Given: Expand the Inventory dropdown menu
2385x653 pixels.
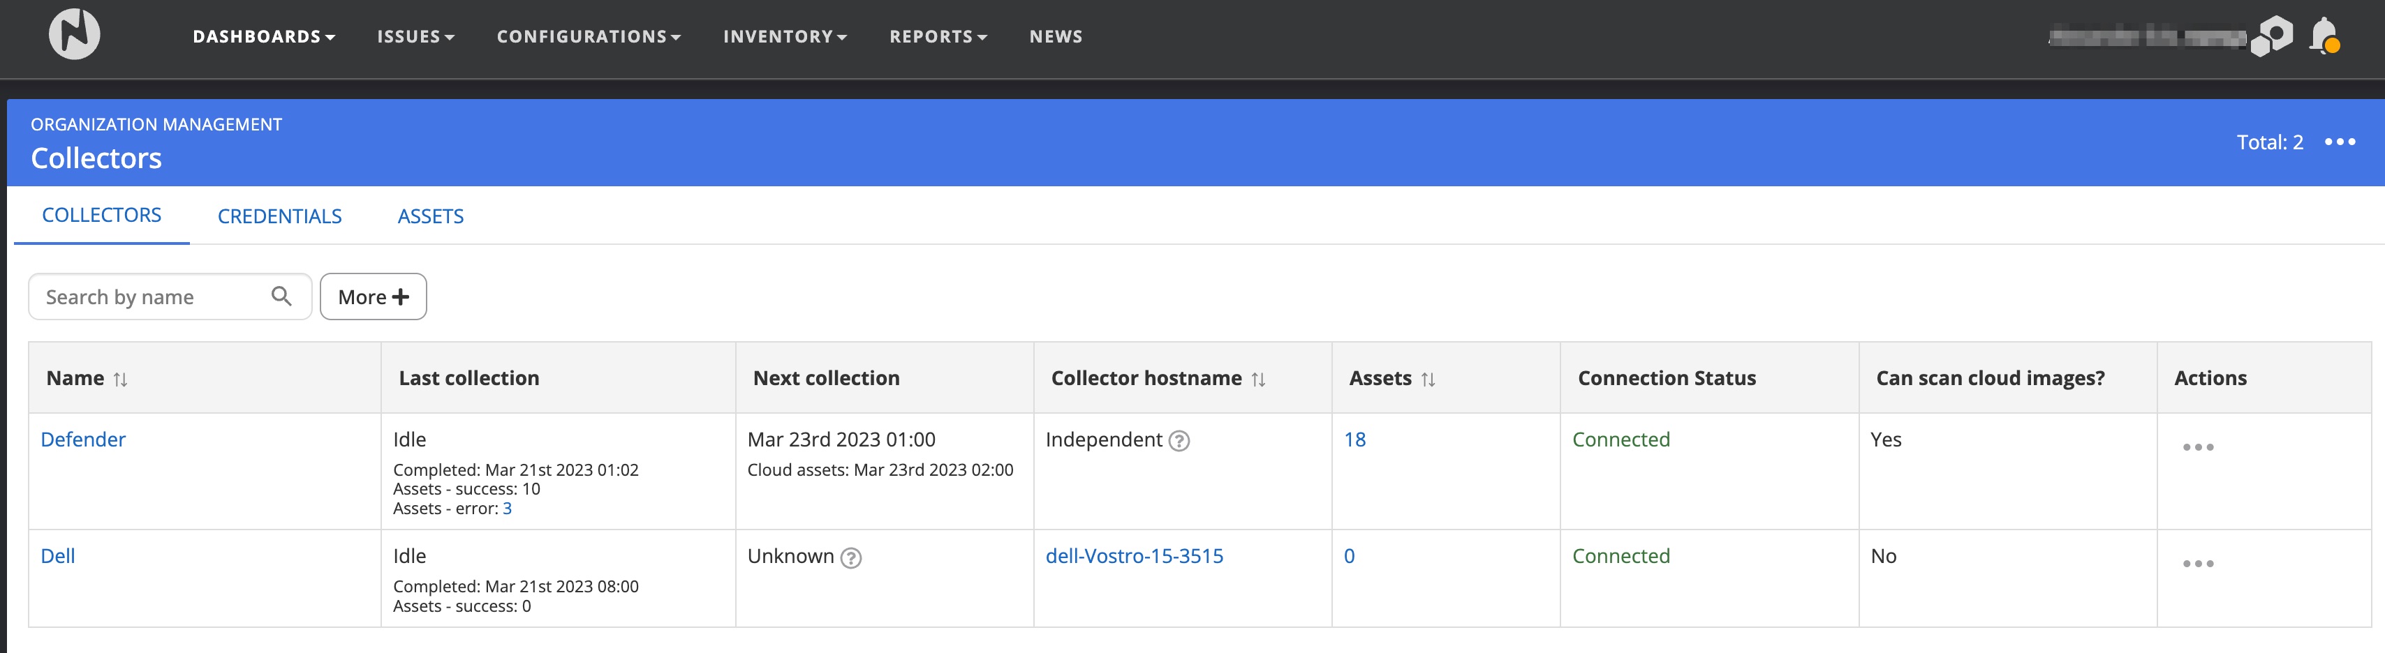Looking at the screenshot, I should coord(784,37).
